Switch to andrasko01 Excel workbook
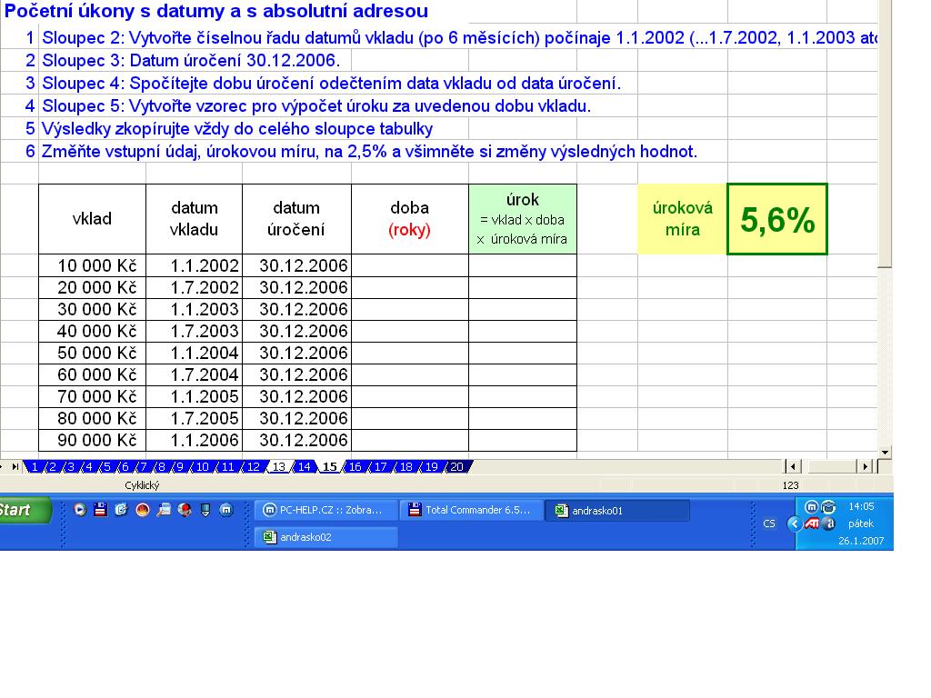This screenshot has width=931, height=698. 617,511
